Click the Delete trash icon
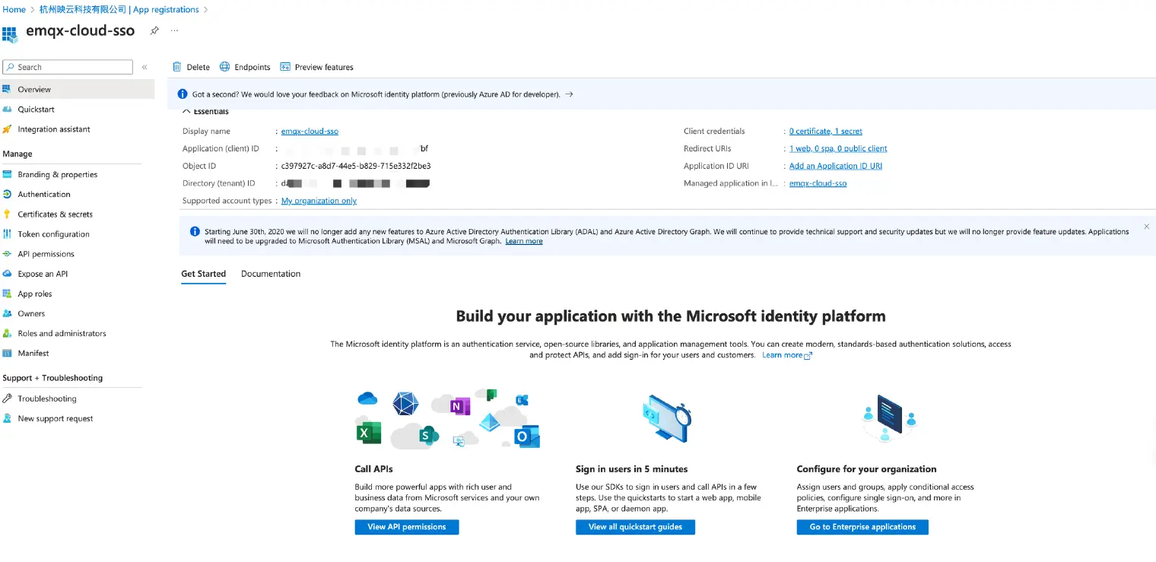Image resolution: width=1156 pixels, height=562 pixels. [177, 67]
